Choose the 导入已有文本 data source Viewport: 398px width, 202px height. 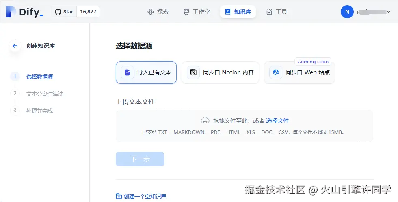click(x=146, y=72)
